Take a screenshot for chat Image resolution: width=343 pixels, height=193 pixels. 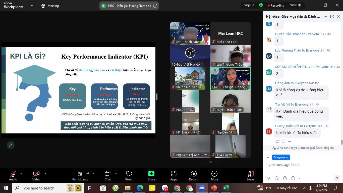pyautogui.click(x=293, y=178)
